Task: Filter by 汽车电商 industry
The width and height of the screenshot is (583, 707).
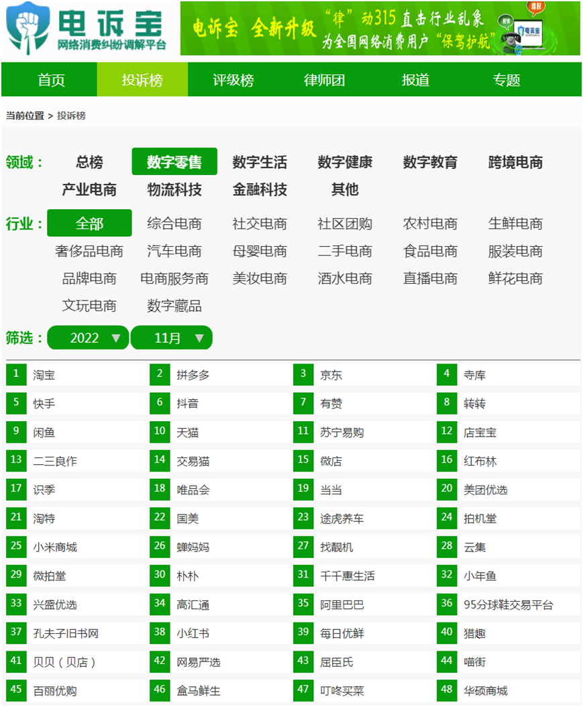Action: [174, 251]
